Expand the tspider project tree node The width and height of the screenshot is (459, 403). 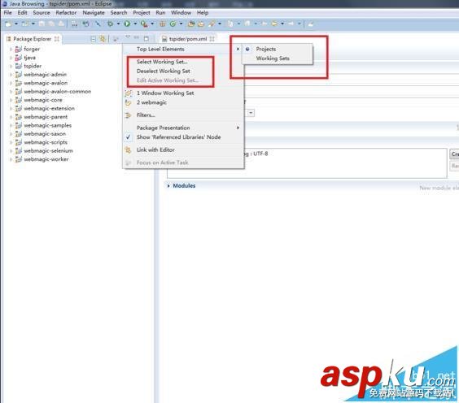(x=11, y=66)
